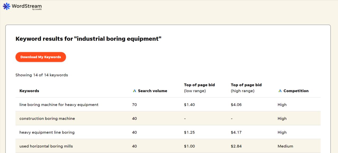The image size is (338, 153).
Task: Select the keyword "construction boring machine"
Action: point(47,119)
